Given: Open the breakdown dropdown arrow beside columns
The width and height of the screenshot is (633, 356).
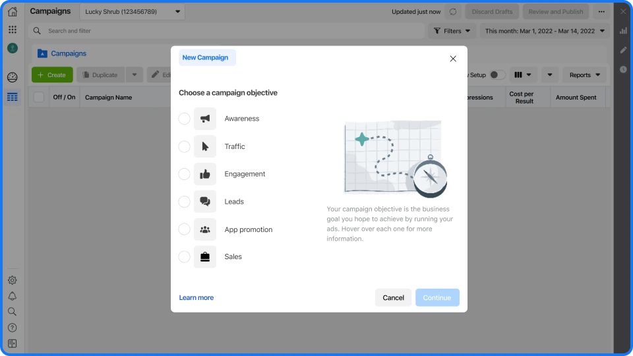Looking at the screenshot, I should (x=550, y=75).
